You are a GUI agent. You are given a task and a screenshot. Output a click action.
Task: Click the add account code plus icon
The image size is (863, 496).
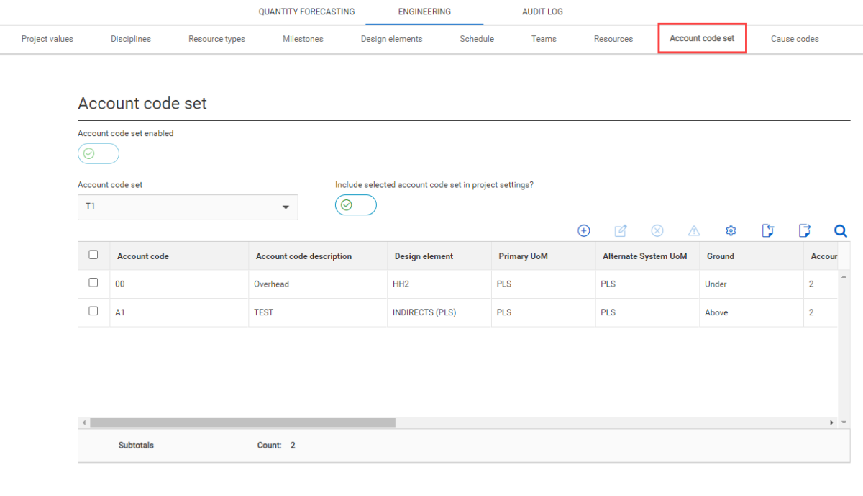(x=584, y=231)
